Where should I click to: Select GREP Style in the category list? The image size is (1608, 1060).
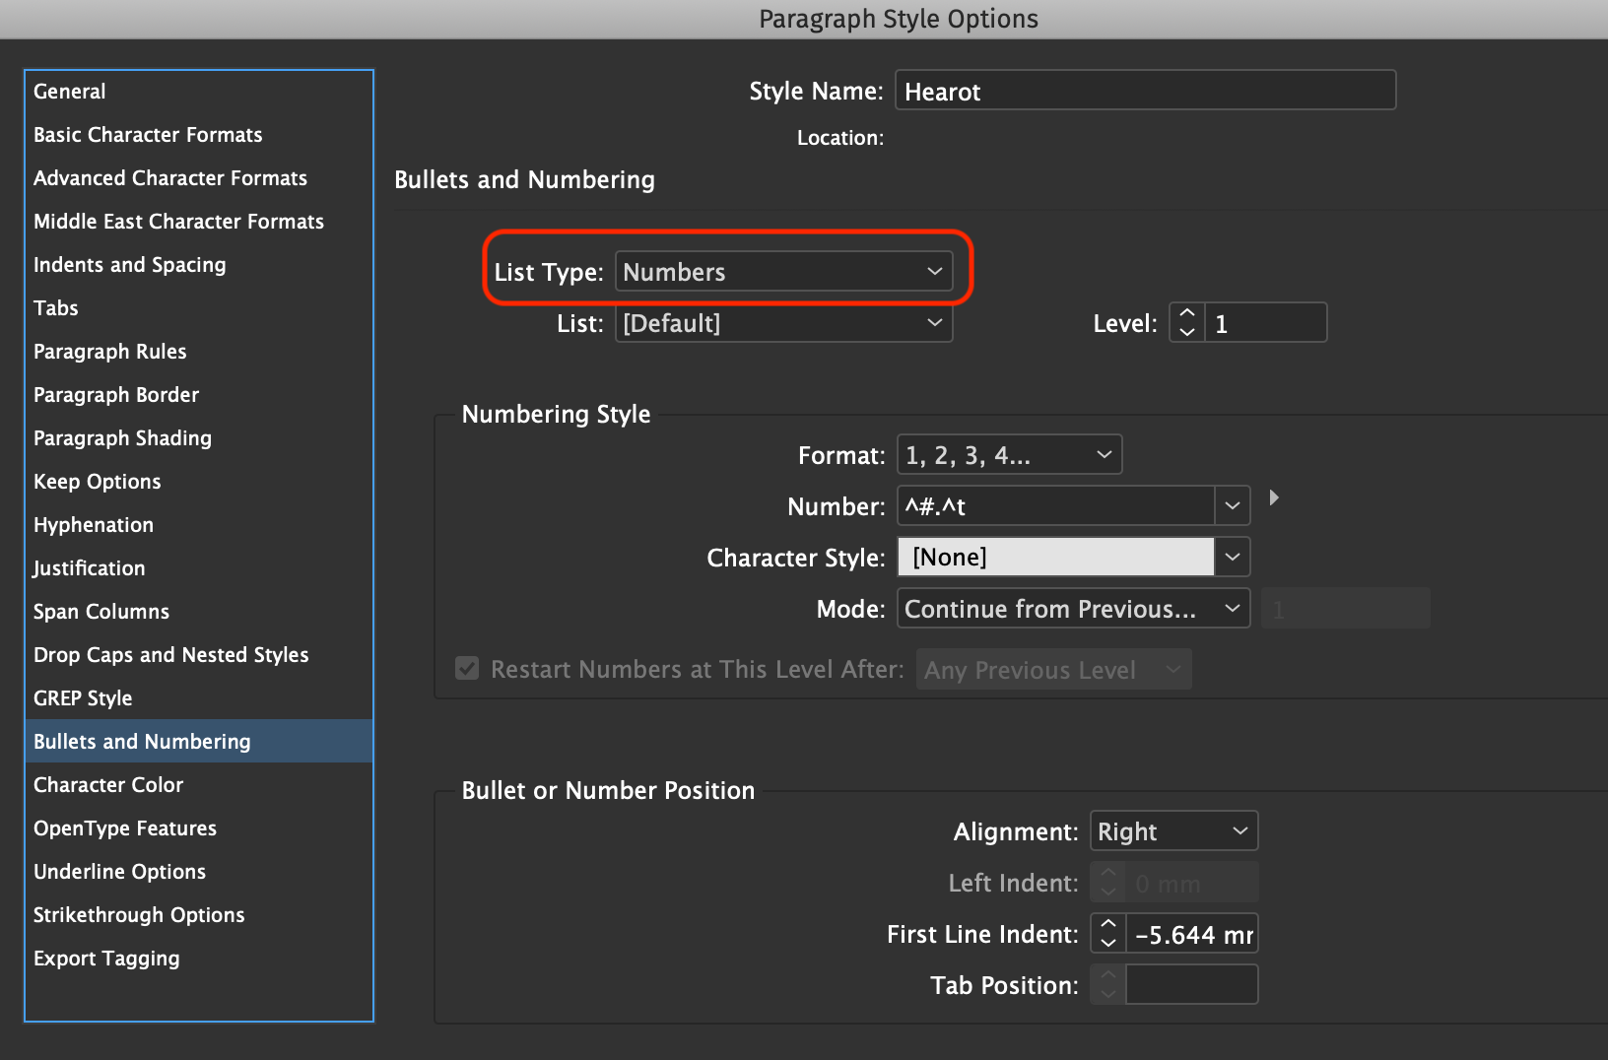pyautogui.click(x=83, y=698)
